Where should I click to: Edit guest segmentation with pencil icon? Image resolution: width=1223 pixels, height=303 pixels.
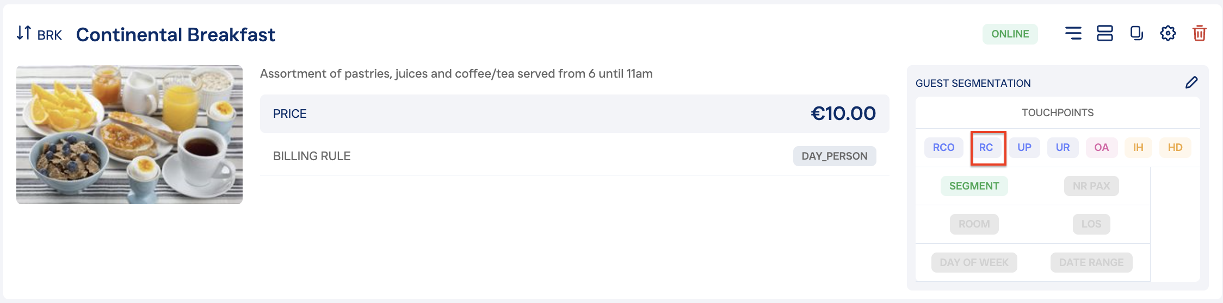(x=1191, y=83)
